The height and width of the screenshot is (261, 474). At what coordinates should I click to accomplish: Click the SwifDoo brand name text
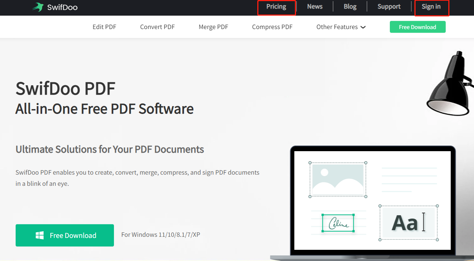(62, 7)
